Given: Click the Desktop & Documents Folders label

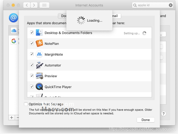Looking at the screenshot, I should pyautogui.click(x=68, y=33).
